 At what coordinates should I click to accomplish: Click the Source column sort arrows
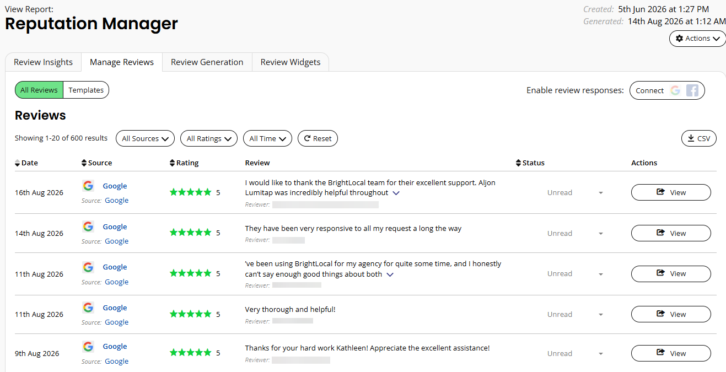click(84, 163)
